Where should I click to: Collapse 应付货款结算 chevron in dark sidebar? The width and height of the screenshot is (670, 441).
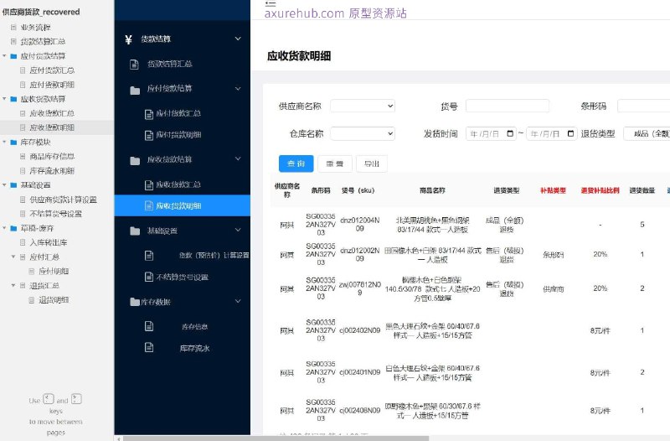tap(238, 89)
